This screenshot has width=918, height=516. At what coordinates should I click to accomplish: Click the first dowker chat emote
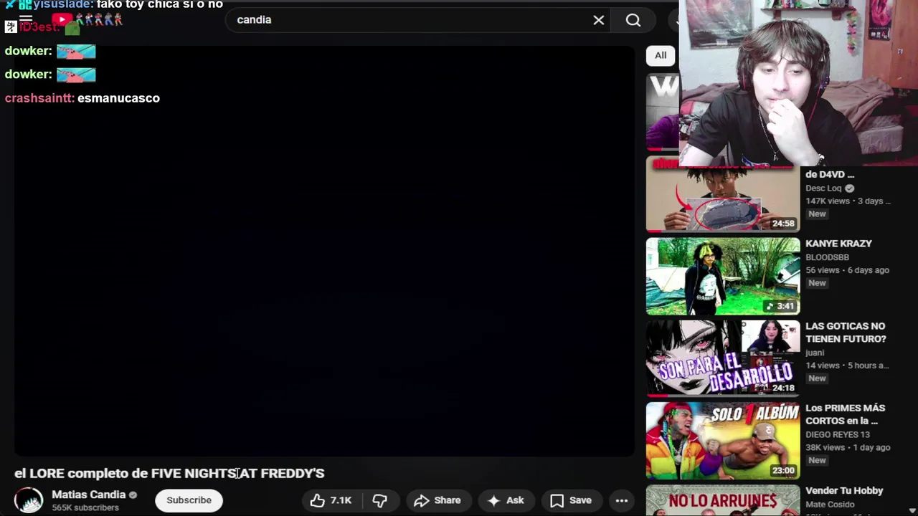76,51
